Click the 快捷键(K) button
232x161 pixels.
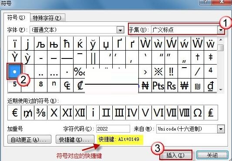coord(75,139)
